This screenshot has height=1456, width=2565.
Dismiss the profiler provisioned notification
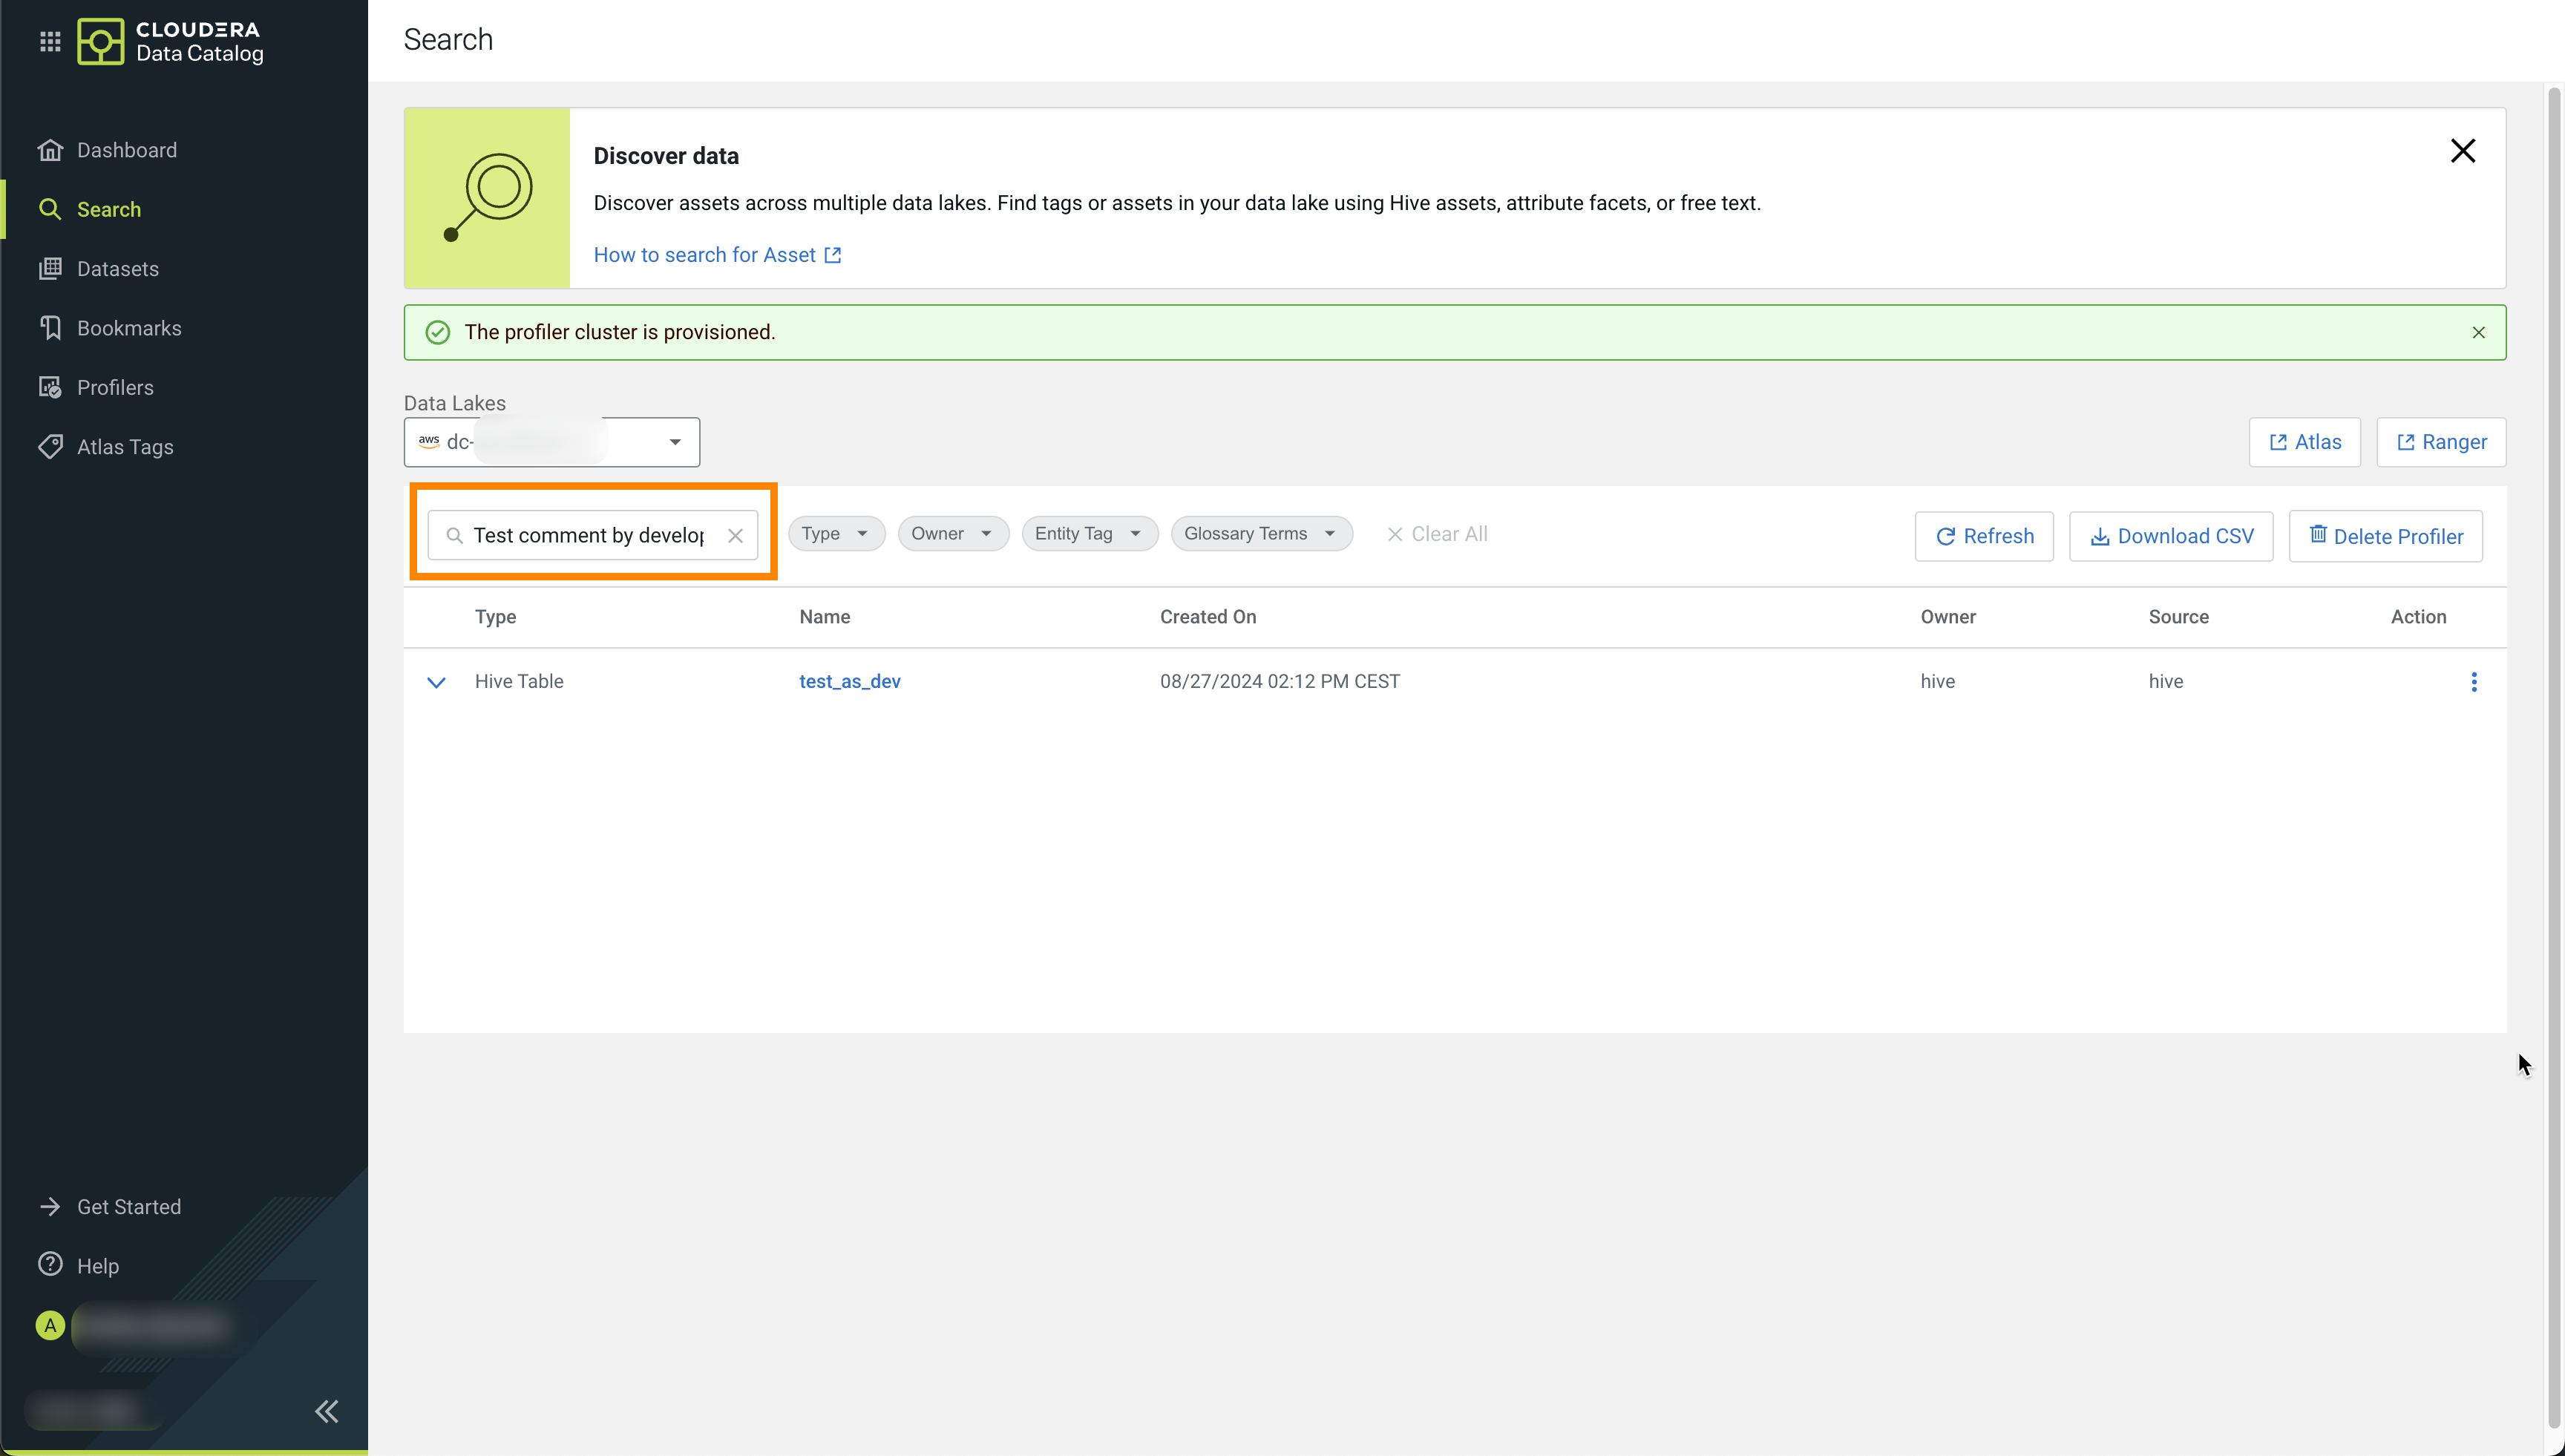point(2478,333)
